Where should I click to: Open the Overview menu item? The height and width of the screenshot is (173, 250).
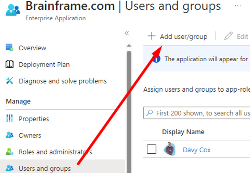click(32, 48)
